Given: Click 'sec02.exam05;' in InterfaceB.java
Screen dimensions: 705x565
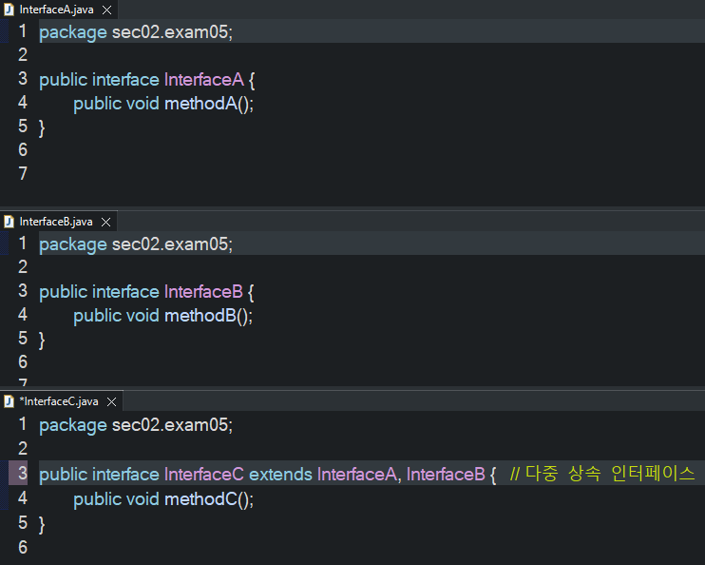Looking at the screenshot, I should (172, 244).
